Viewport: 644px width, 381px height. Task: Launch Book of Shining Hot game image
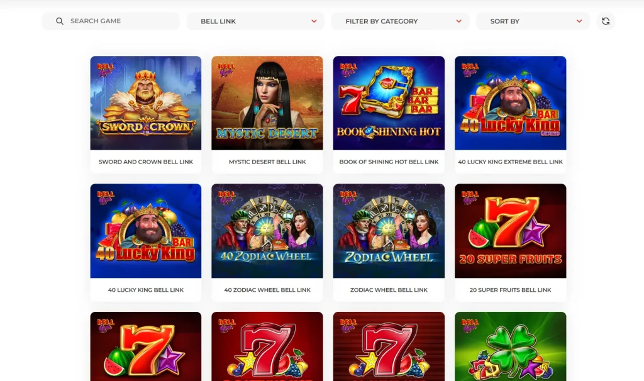389,103
